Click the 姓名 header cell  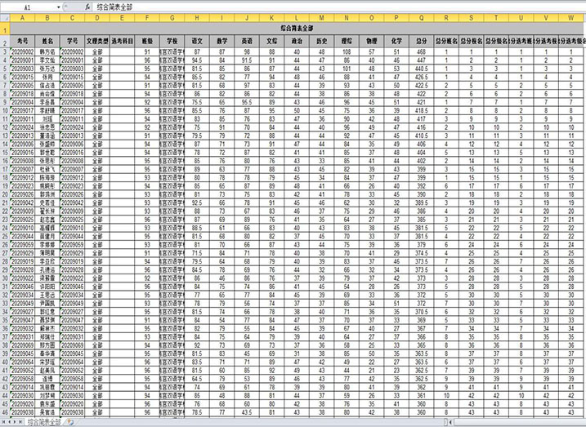[x=48, y=39]
